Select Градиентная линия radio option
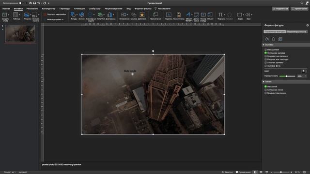Image resolution: width=310 pixels, height=174 pixels. pos(265,93)
